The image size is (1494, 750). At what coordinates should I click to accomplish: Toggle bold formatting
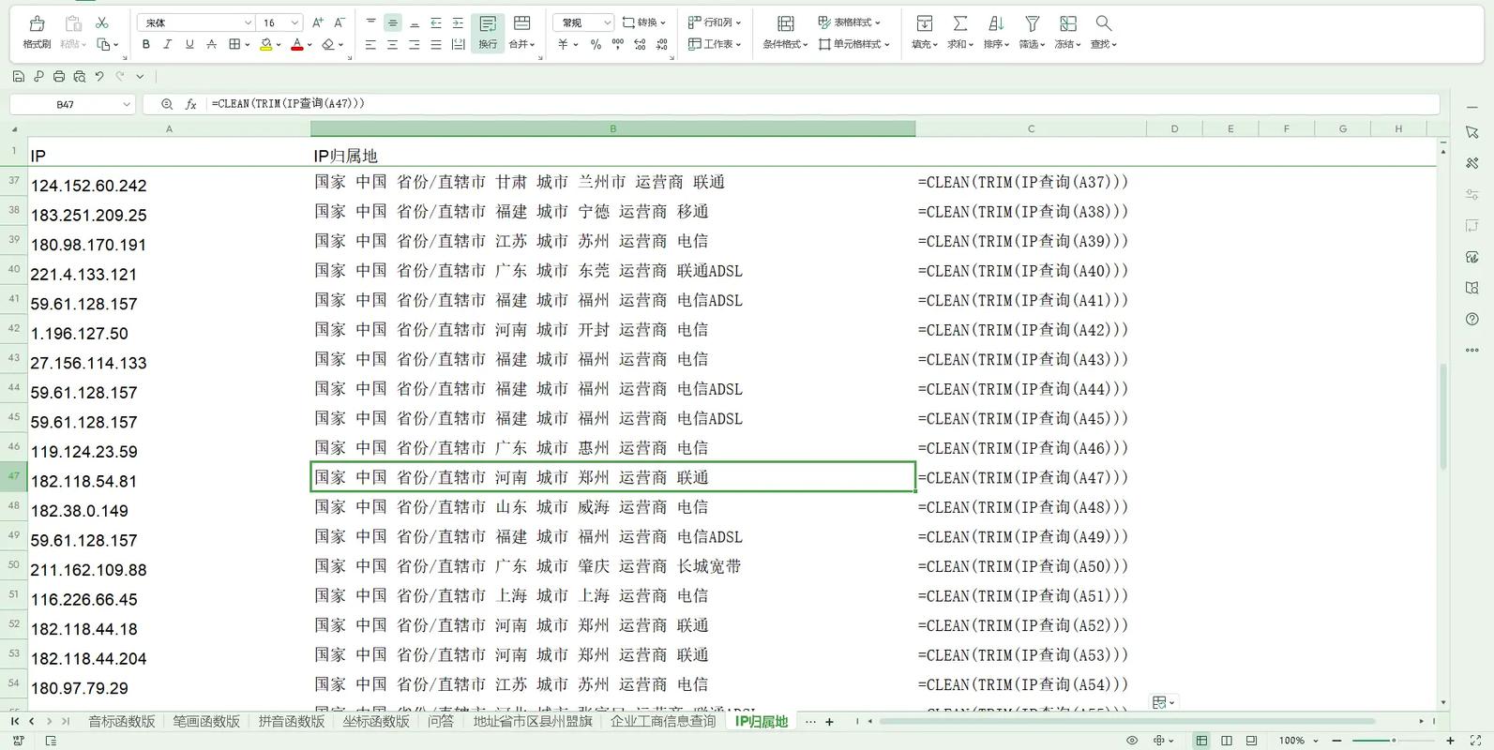tap(145, 44)
